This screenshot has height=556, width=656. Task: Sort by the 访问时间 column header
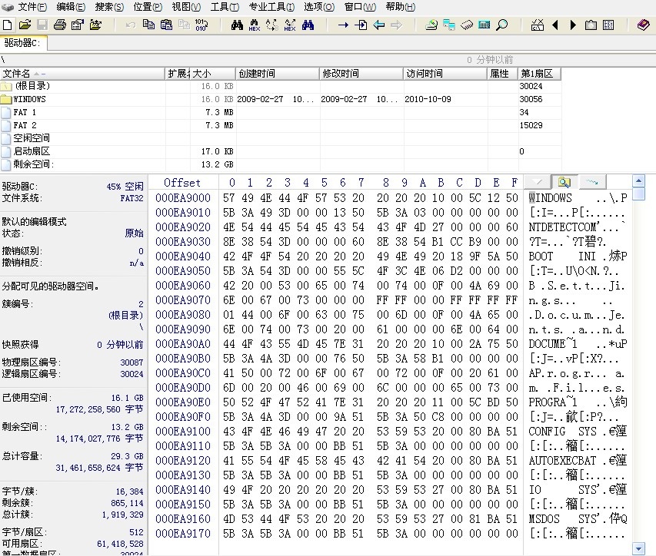click(x=445, y=74)
